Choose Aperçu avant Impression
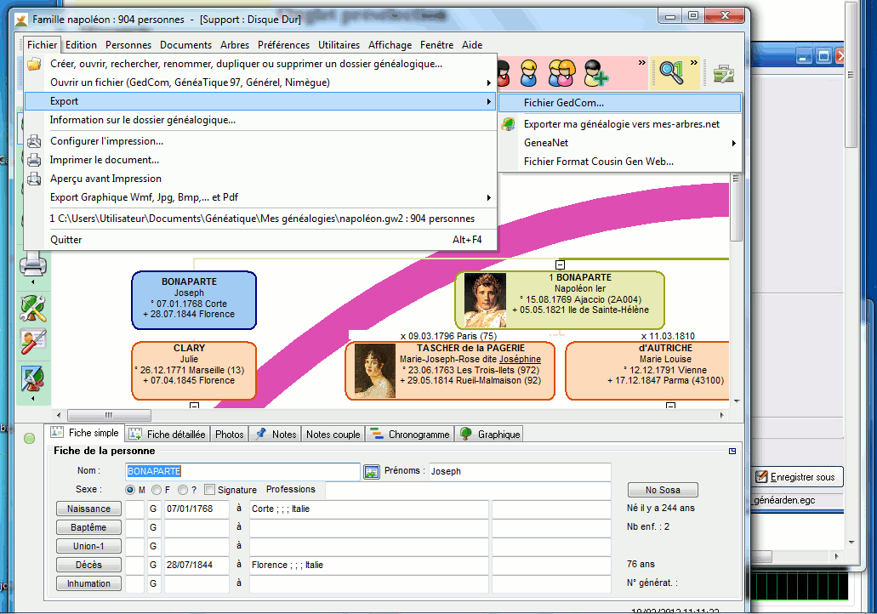This screenshot has width=877, height=614. coord(260,179)
